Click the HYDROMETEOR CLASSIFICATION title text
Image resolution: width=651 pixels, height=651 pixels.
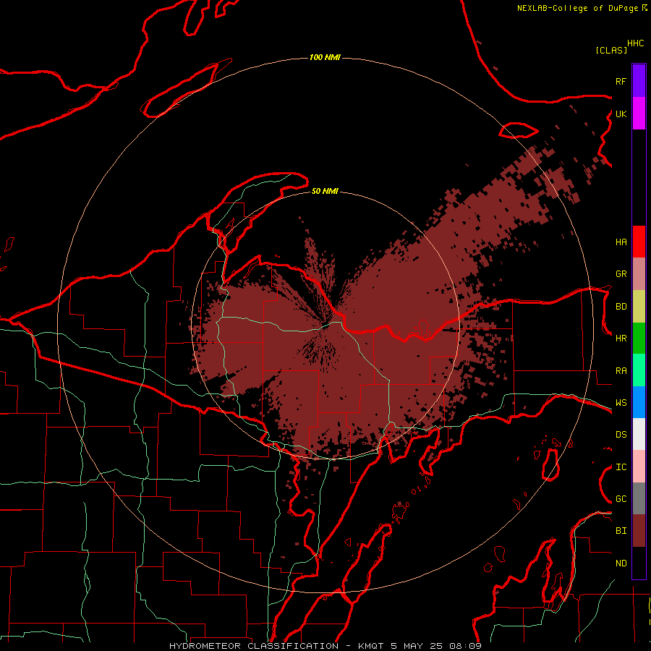[254, 646]
